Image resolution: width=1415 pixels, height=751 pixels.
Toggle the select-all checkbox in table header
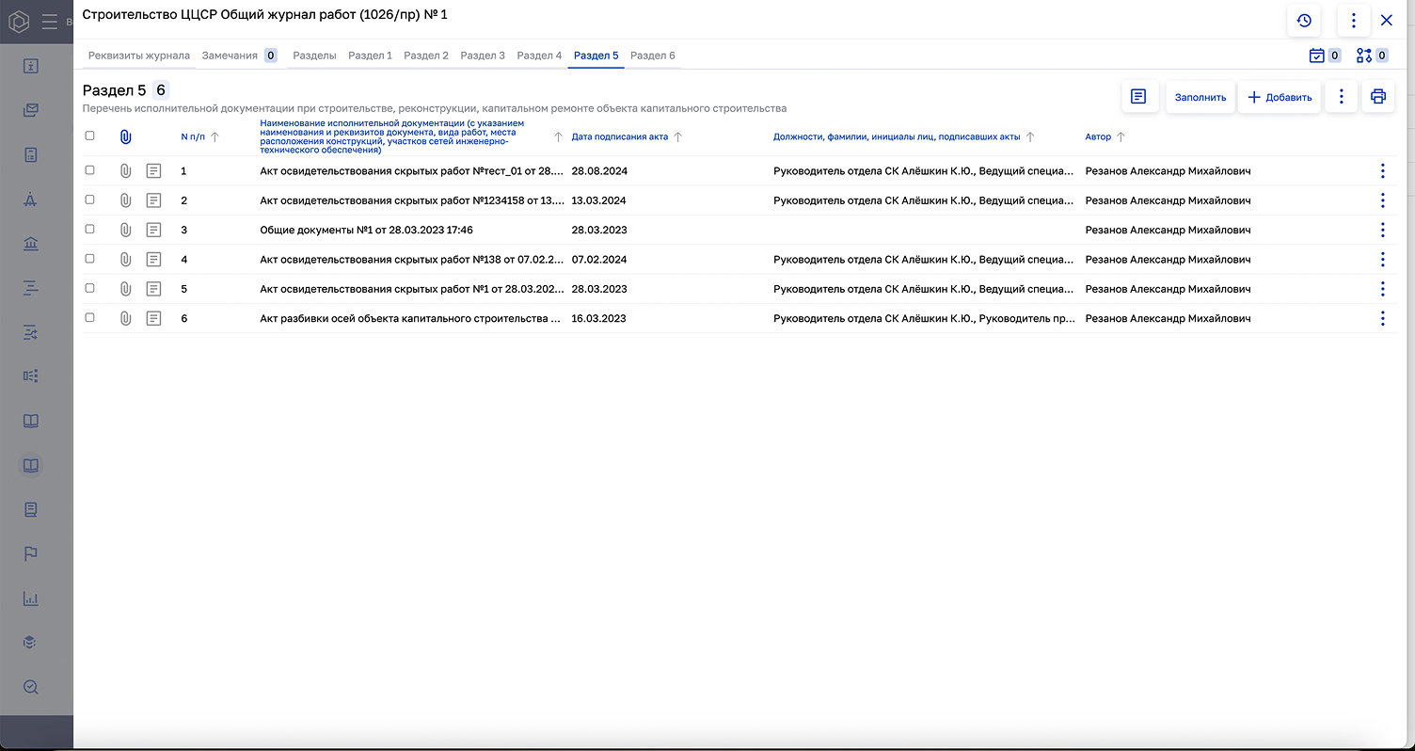pyautogui.click(x=90, y=136)
